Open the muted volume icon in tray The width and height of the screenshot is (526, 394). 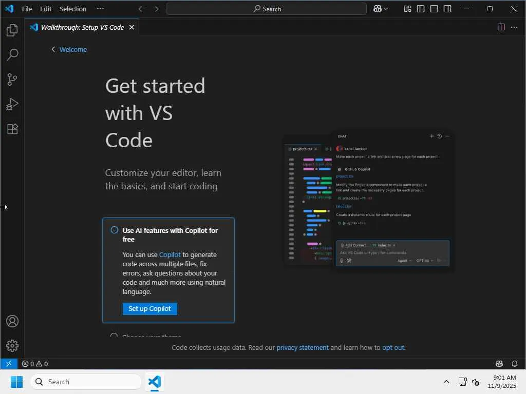(475, 382)
